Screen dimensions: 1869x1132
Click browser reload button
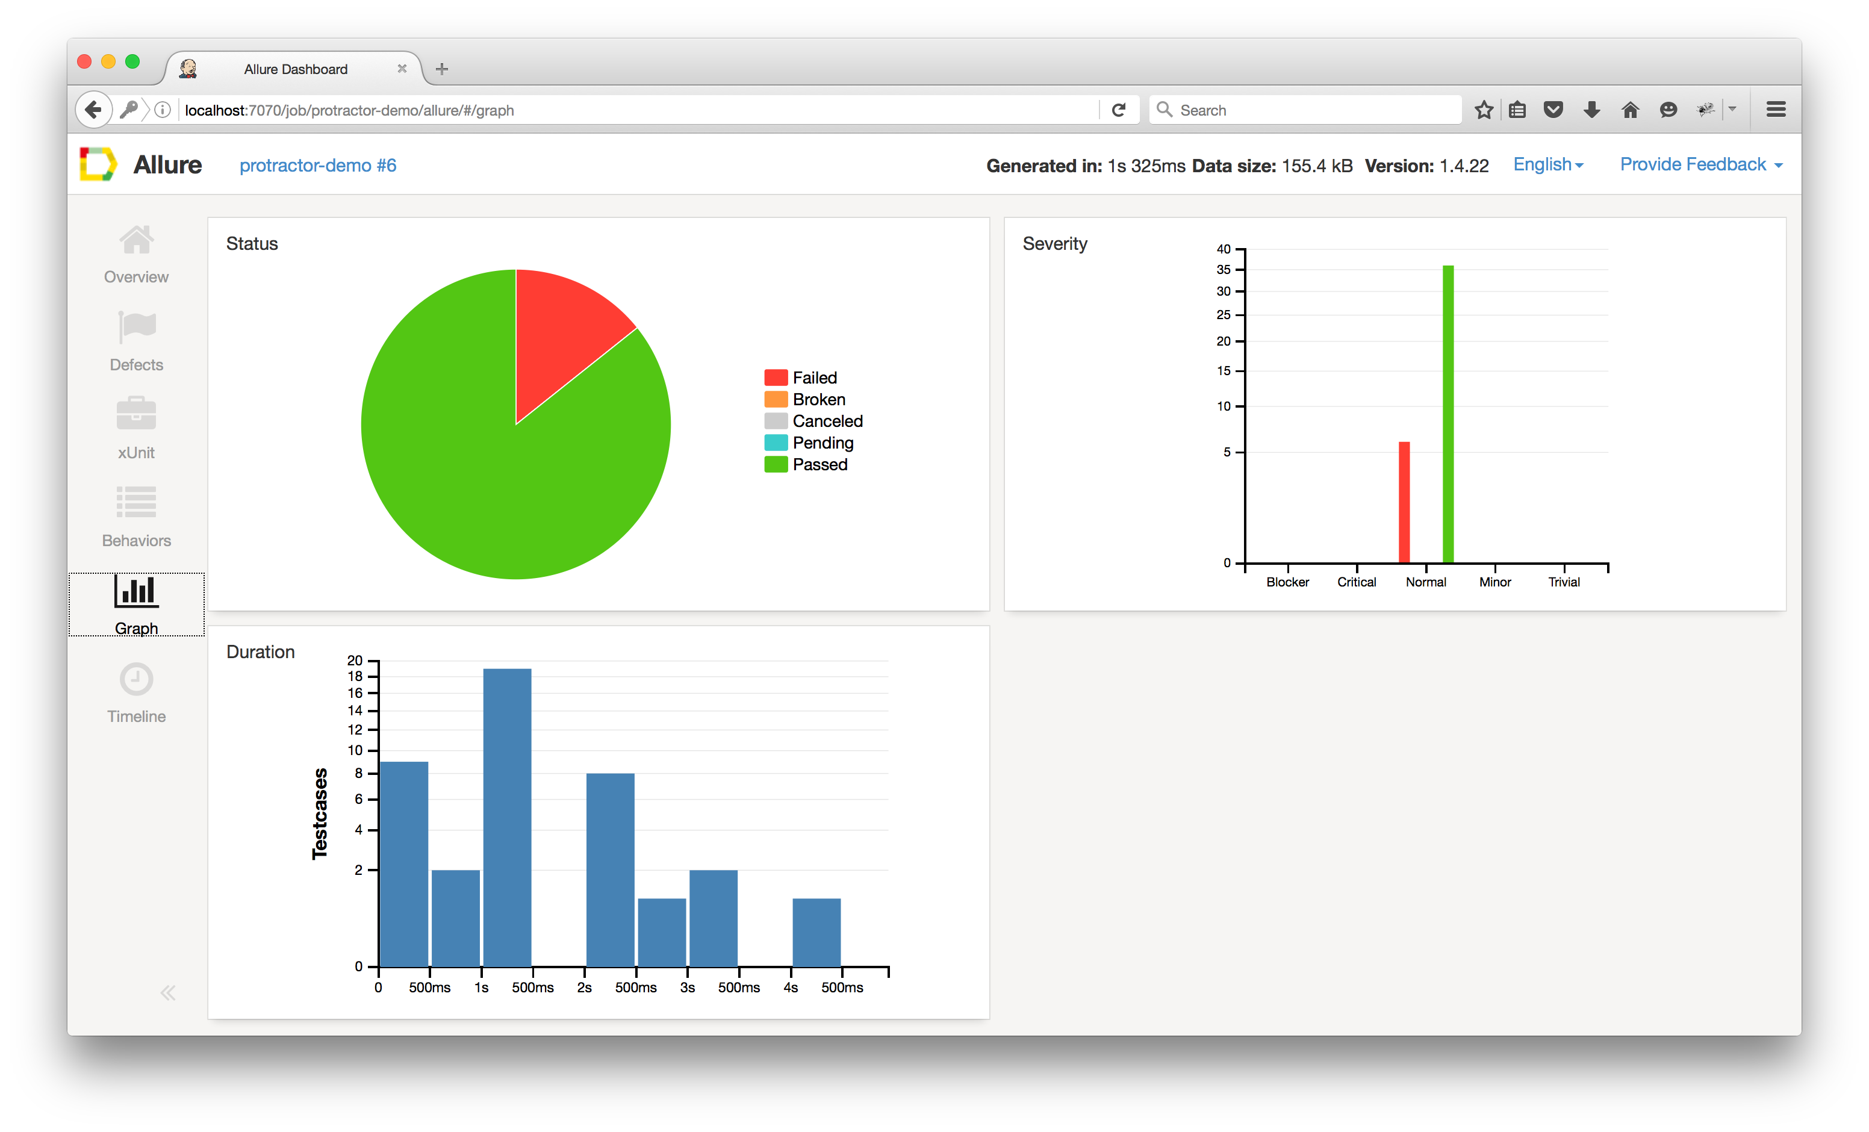pos(1118,110)
